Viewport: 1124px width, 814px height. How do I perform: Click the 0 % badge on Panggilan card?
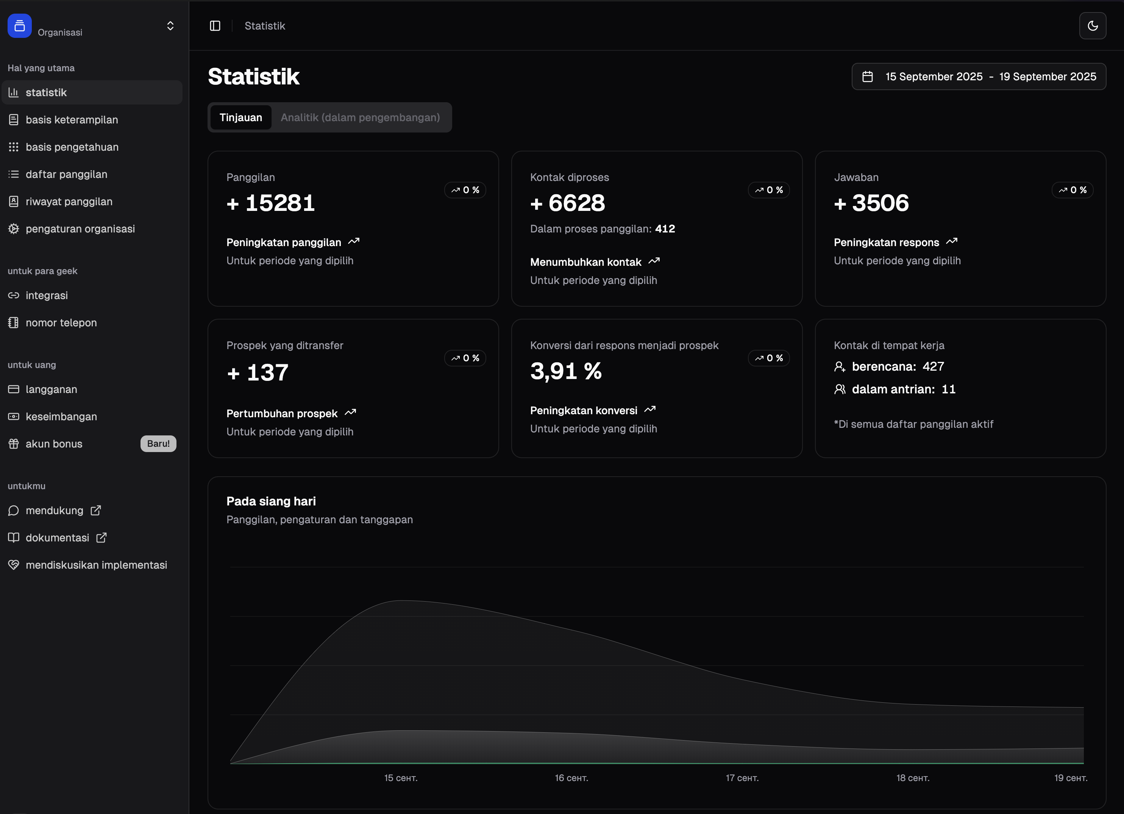465,190
